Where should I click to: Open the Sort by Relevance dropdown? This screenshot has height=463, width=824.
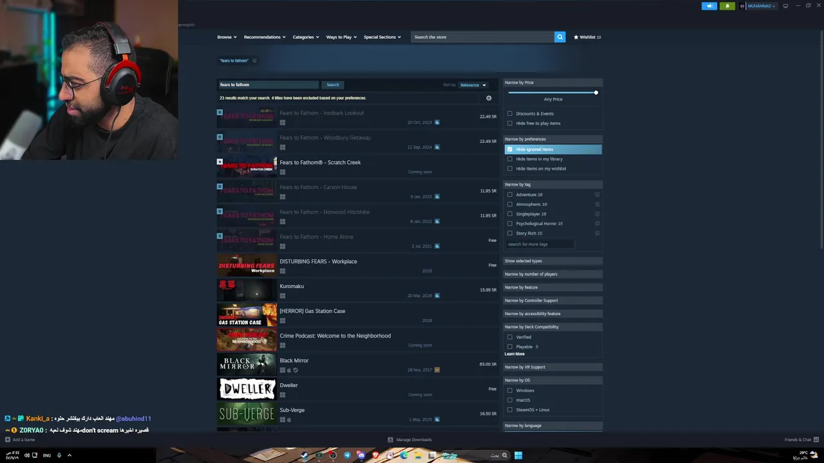[x=473, y=85]
